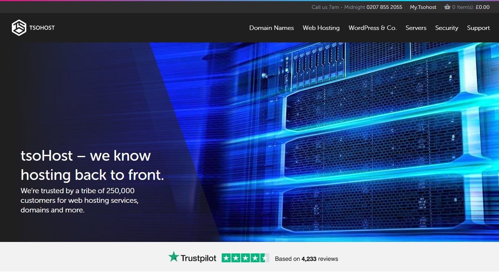
Task: Open the Security menu
Action: (x=446, y=28)
